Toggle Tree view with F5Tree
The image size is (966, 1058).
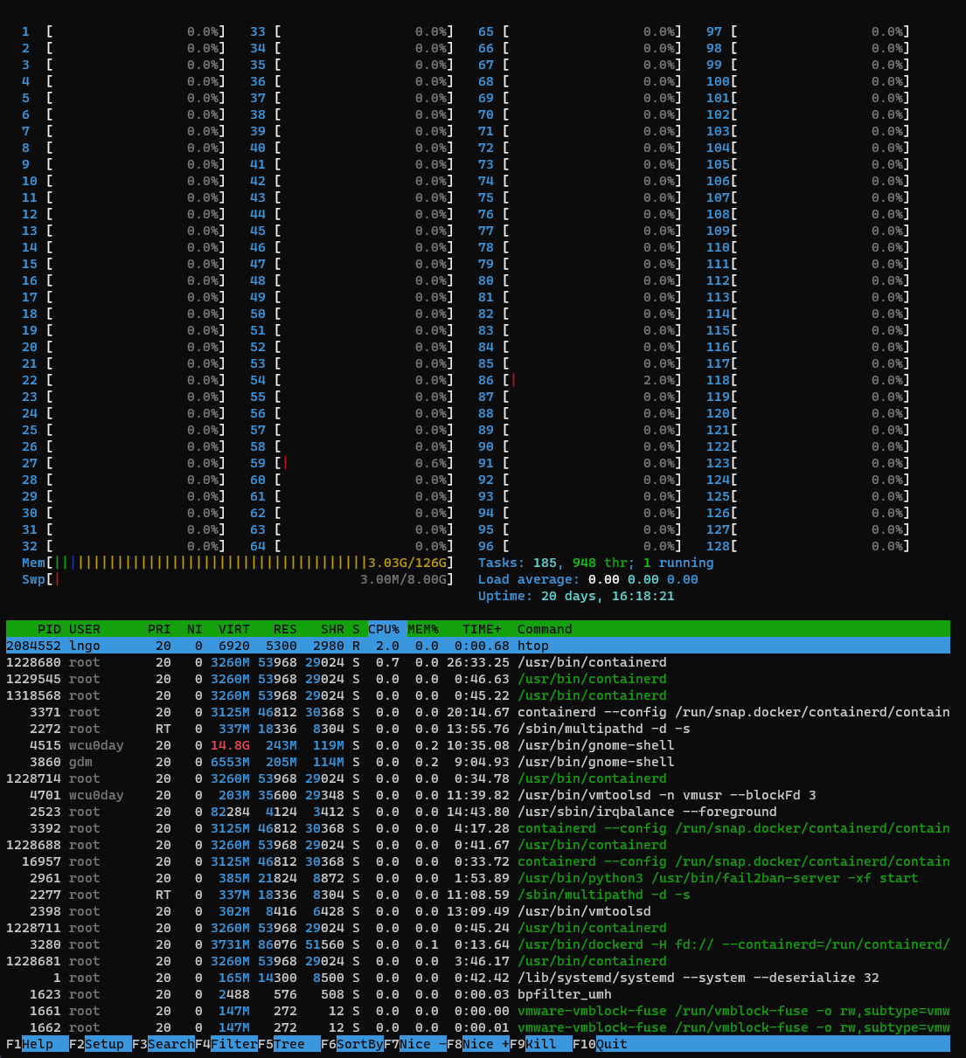point(286,1043)
